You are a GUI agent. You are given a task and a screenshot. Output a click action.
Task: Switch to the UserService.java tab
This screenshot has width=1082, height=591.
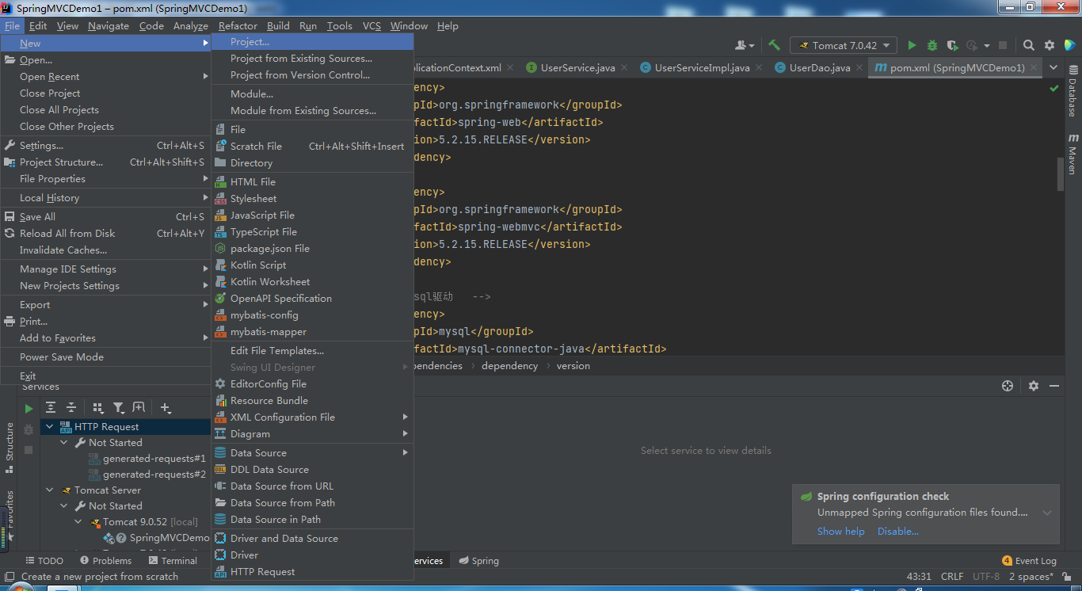(570, 67)
